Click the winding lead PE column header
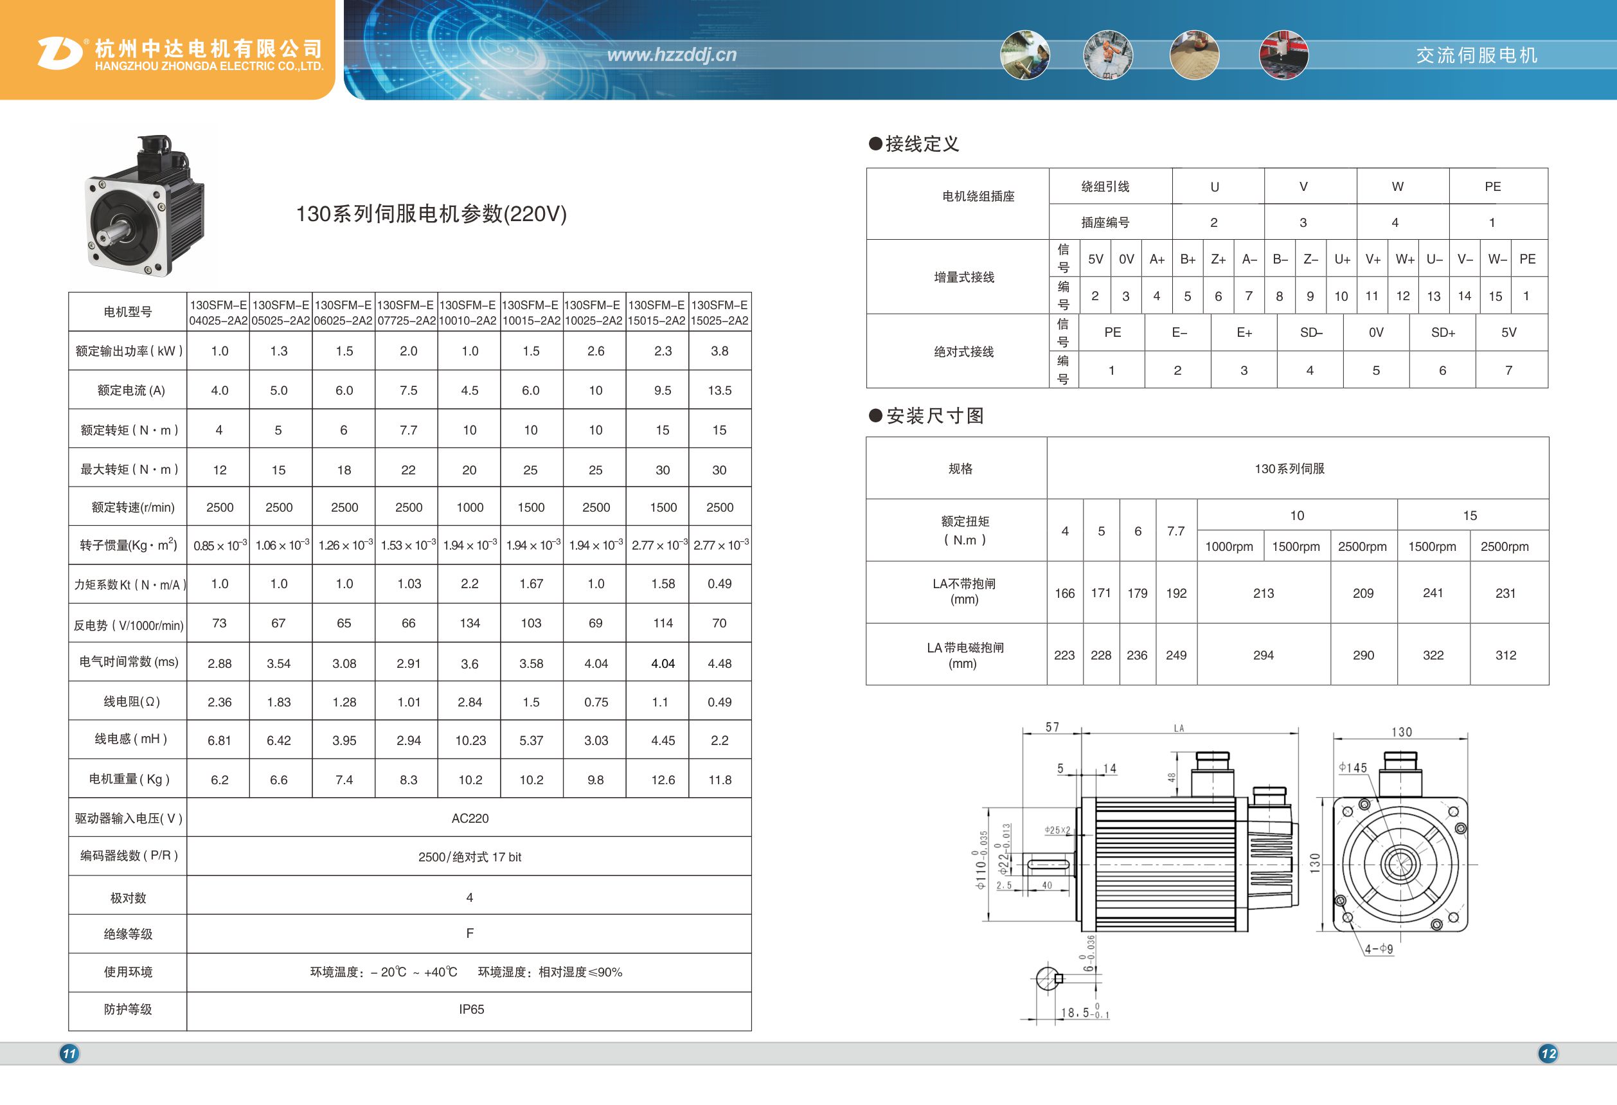1617x1105 pixels. (x=1499, y=186)
